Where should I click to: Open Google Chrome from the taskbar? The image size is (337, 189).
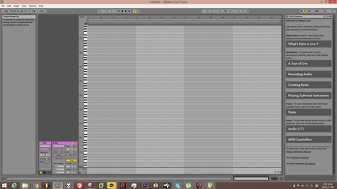(x=36, y=186)
